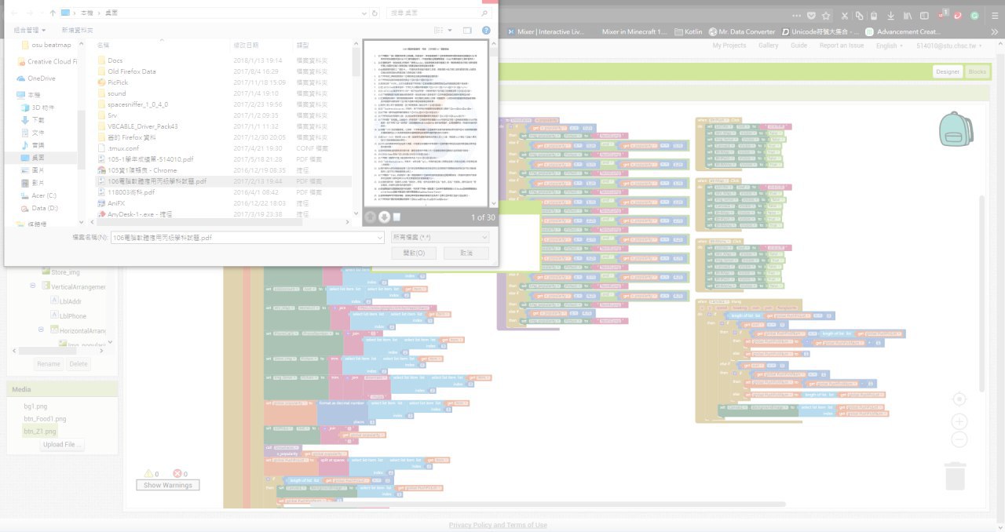The height and width of the screenshot is (532, 1005).
Task: Open the My Projects menu
Action: point(729,46)
